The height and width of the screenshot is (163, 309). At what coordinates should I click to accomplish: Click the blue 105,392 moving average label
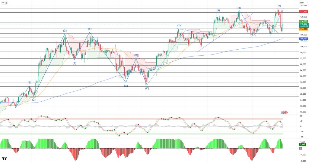coord(303,39)
